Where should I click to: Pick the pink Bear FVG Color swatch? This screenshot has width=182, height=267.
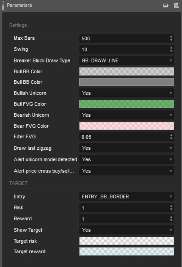tap(126, 126)
